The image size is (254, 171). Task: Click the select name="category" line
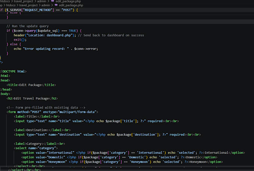click(x=35, y=148)
